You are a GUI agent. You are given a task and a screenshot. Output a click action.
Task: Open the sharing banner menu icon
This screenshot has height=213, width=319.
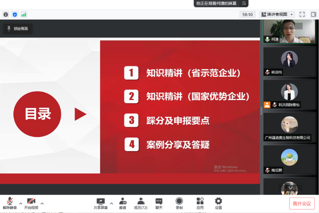coord(244,3)
